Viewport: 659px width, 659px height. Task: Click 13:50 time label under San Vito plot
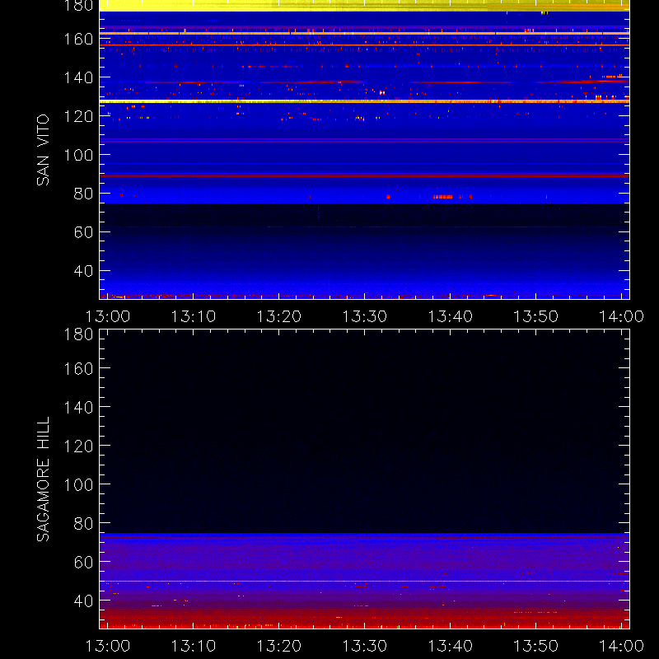coord(536,316)
